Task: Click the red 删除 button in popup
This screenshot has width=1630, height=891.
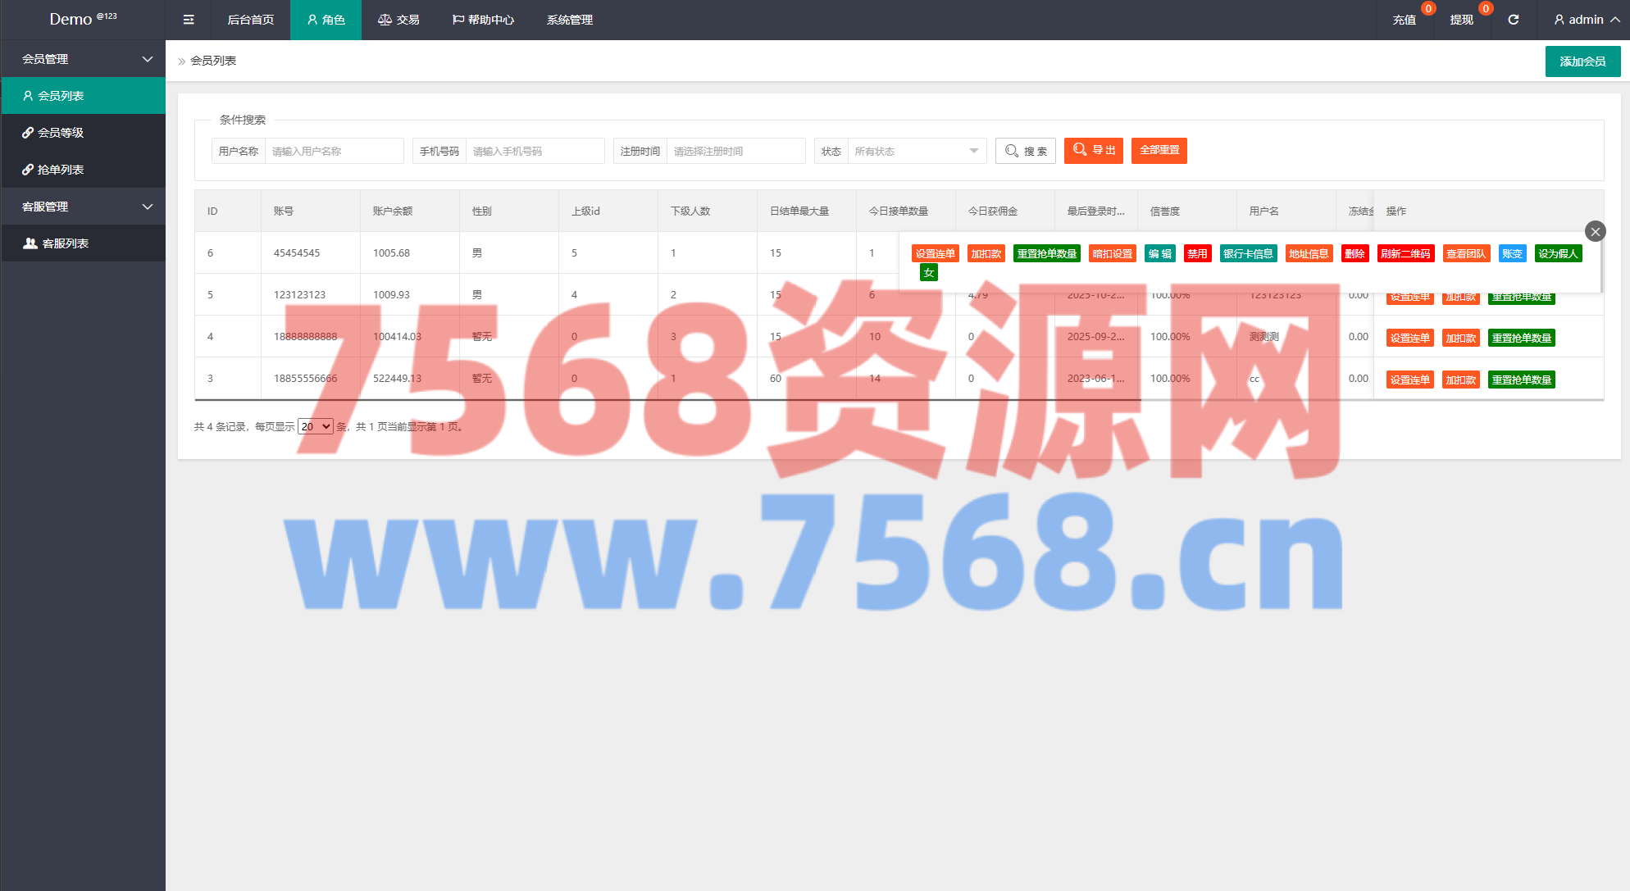Action: tap(1355, 254)
